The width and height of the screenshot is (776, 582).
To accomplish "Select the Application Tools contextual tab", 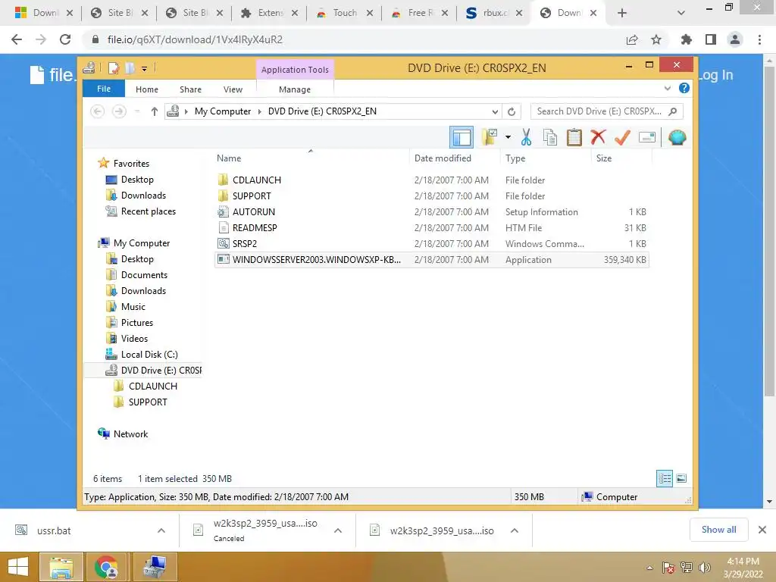I will (x=295, y=70).
